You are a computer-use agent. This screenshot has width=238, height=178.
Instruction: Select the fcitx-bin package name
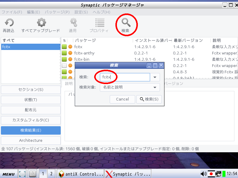[82, 59]
